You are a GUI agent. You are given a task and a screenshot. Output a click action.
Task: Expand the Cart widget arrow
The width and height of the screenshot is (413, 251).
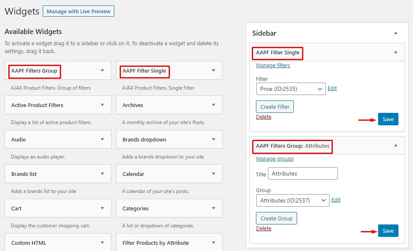[x=102, y=208]
